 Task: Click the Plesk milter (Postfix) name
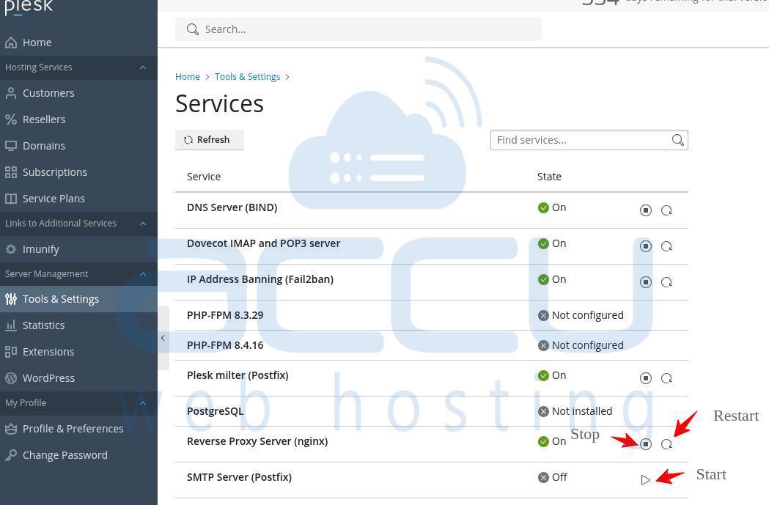click(238, 375)
